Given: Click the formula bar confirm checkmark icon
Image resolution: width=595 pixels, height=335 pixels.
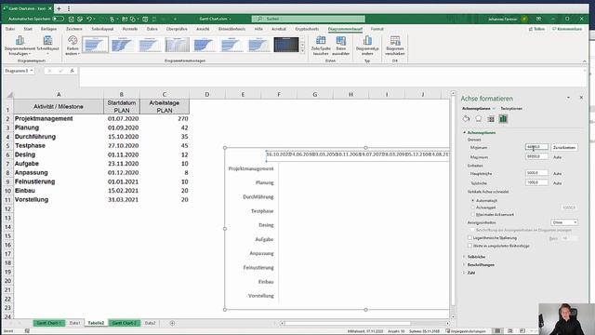Looking at the screenshot, I should pos(60,71).
